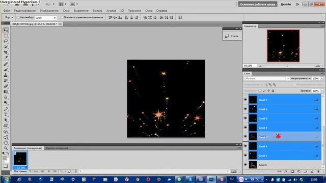Screen dimensions: 326x183
Task: Open the Arrange Documents dropdown in top bar
Action: coord(62,4)
